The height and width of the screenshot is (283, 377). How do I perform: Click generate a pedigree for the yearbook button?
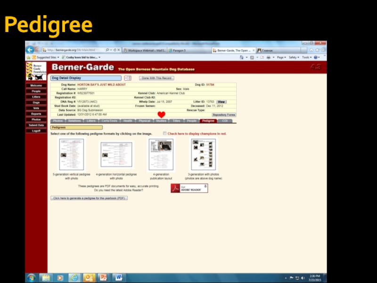point(89,198)
